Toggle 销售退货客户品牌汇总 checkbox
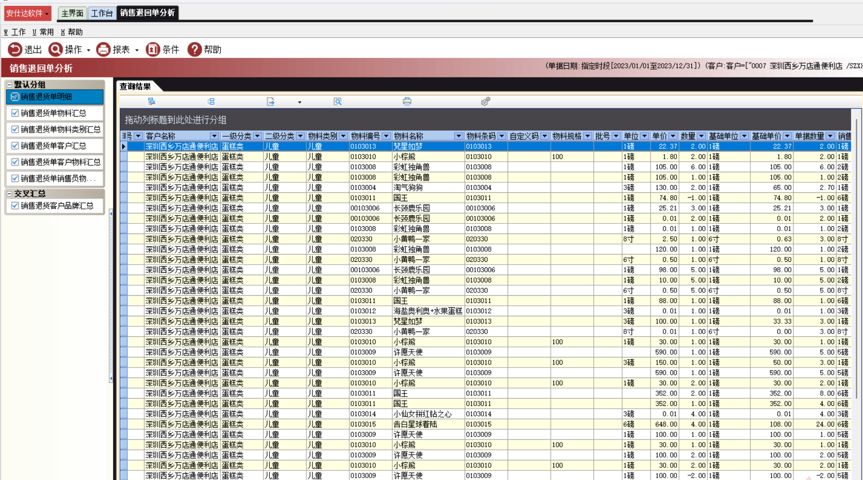The image size is (863, 480). (15, 206)
